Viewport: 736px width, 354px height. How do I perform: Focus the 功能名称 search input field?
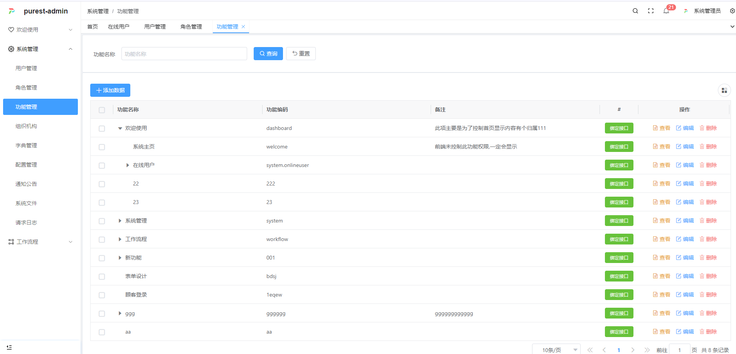pos(184,54)
